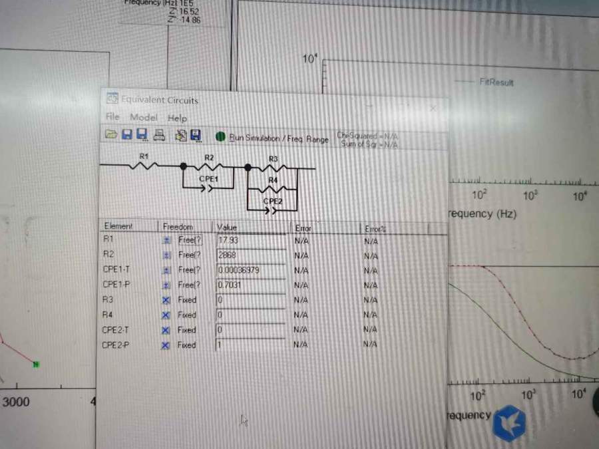Toggle the R1 freedom icon (Free)
The image size is (599, 449).
167,240
